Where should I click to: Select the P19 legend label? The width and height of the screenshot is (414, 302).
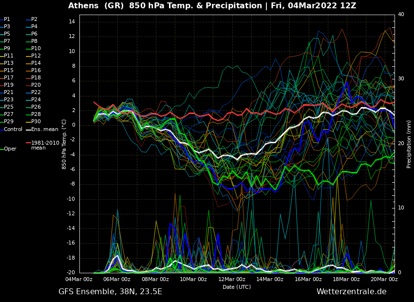(8, 85)
